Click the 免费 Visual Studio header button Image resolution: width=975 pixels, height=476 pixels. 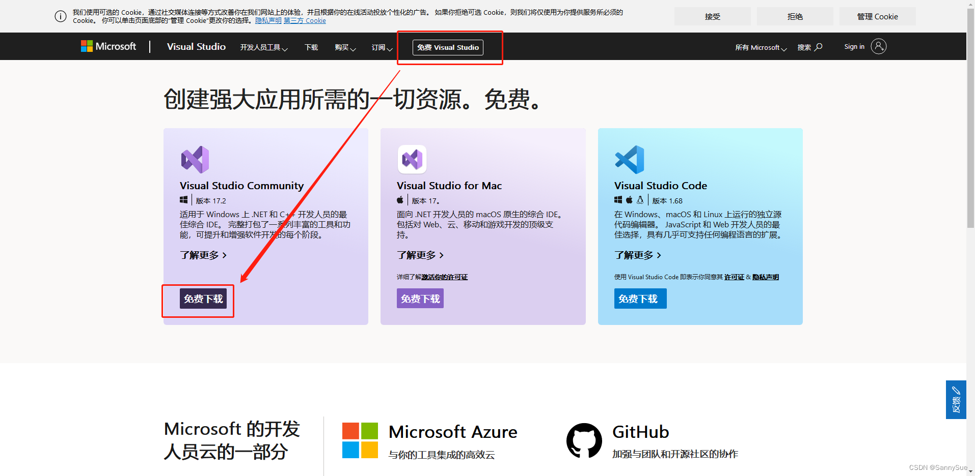(x=448, y=47)
